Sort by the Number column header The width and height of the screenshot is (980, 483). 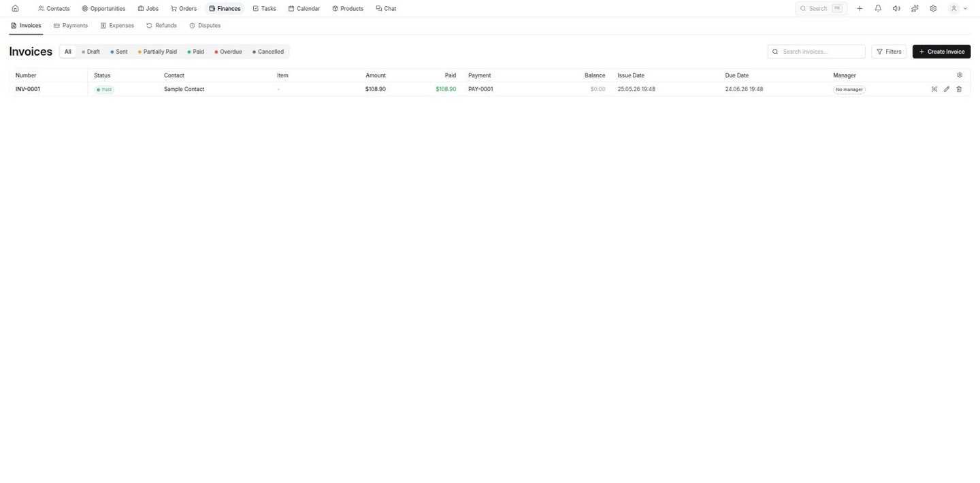tap(26, 75)
